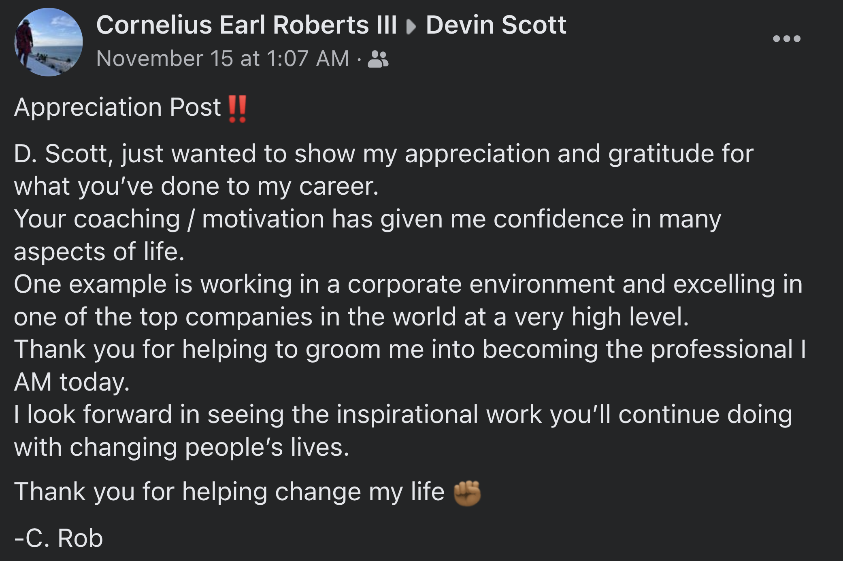
Task: Open Cornelius Earl Roberts III profile picture
Action: click(49, 42)
